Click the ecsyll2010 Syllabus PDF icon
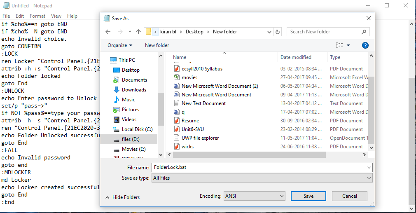416x213 pixels. click(x=177, y=69)
